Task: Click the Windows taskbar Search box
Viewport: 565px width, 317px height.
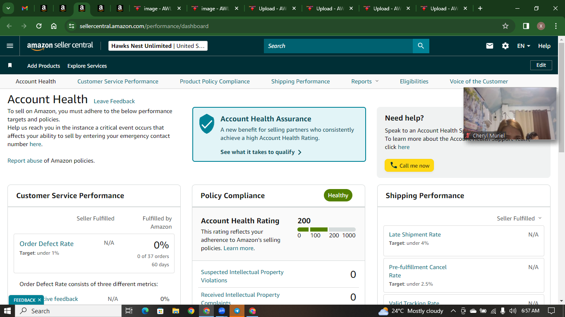Action: 68,311
